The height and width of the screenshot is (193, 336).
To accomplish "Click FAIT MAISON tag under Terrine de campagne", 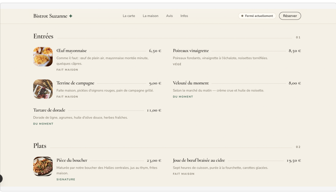I will [67, 97].
